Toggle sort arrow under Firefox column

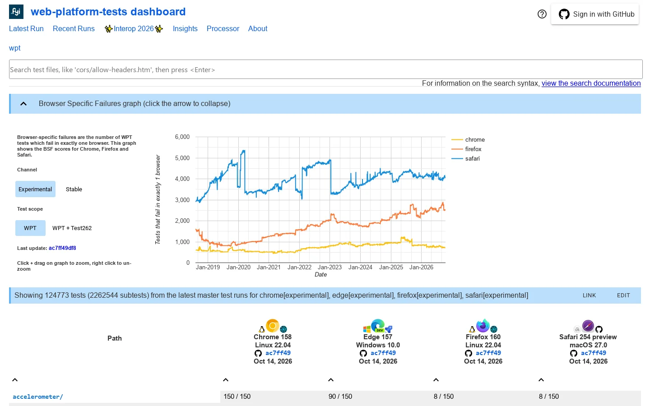(x=436, y=380)
